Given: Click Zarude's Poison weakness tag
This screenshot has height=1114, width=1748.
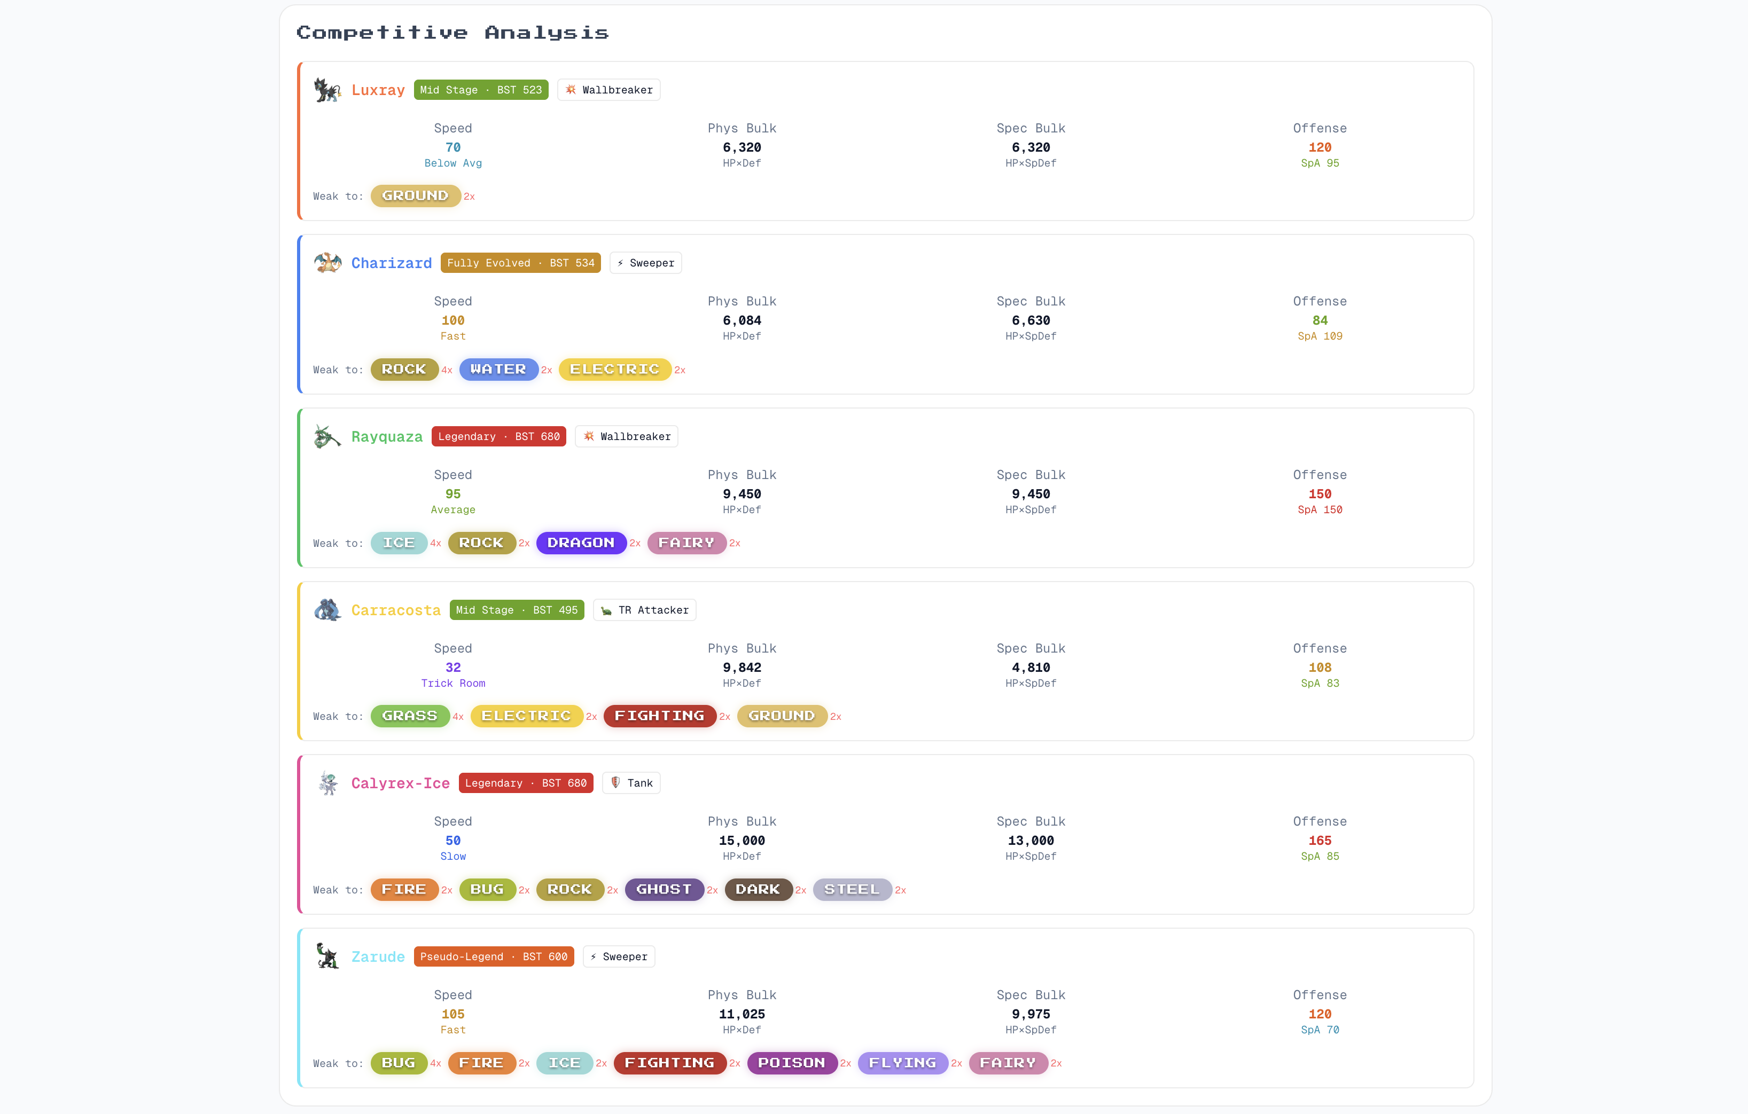Looking at the screenshot, I should (x=792, y=1063).
